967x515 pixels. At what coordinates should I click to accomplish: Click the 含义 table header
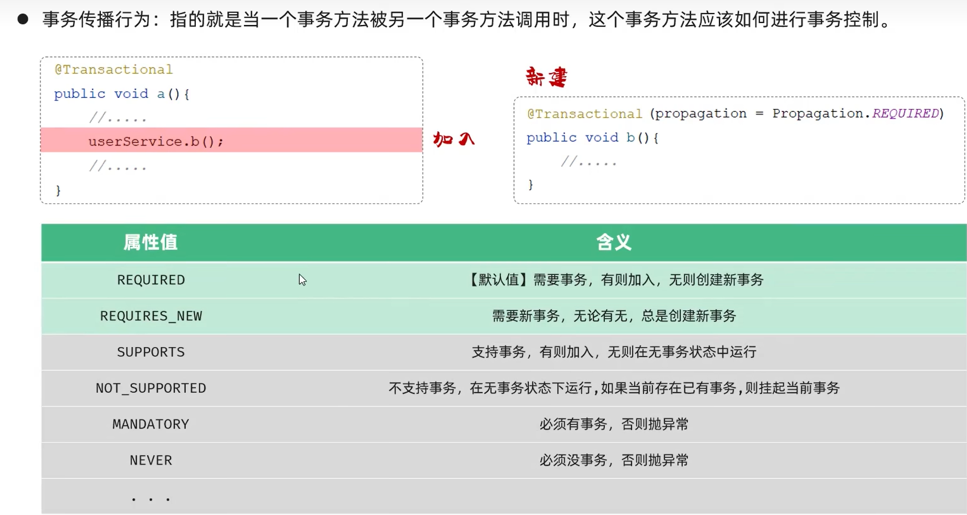[x=614, y=242]
